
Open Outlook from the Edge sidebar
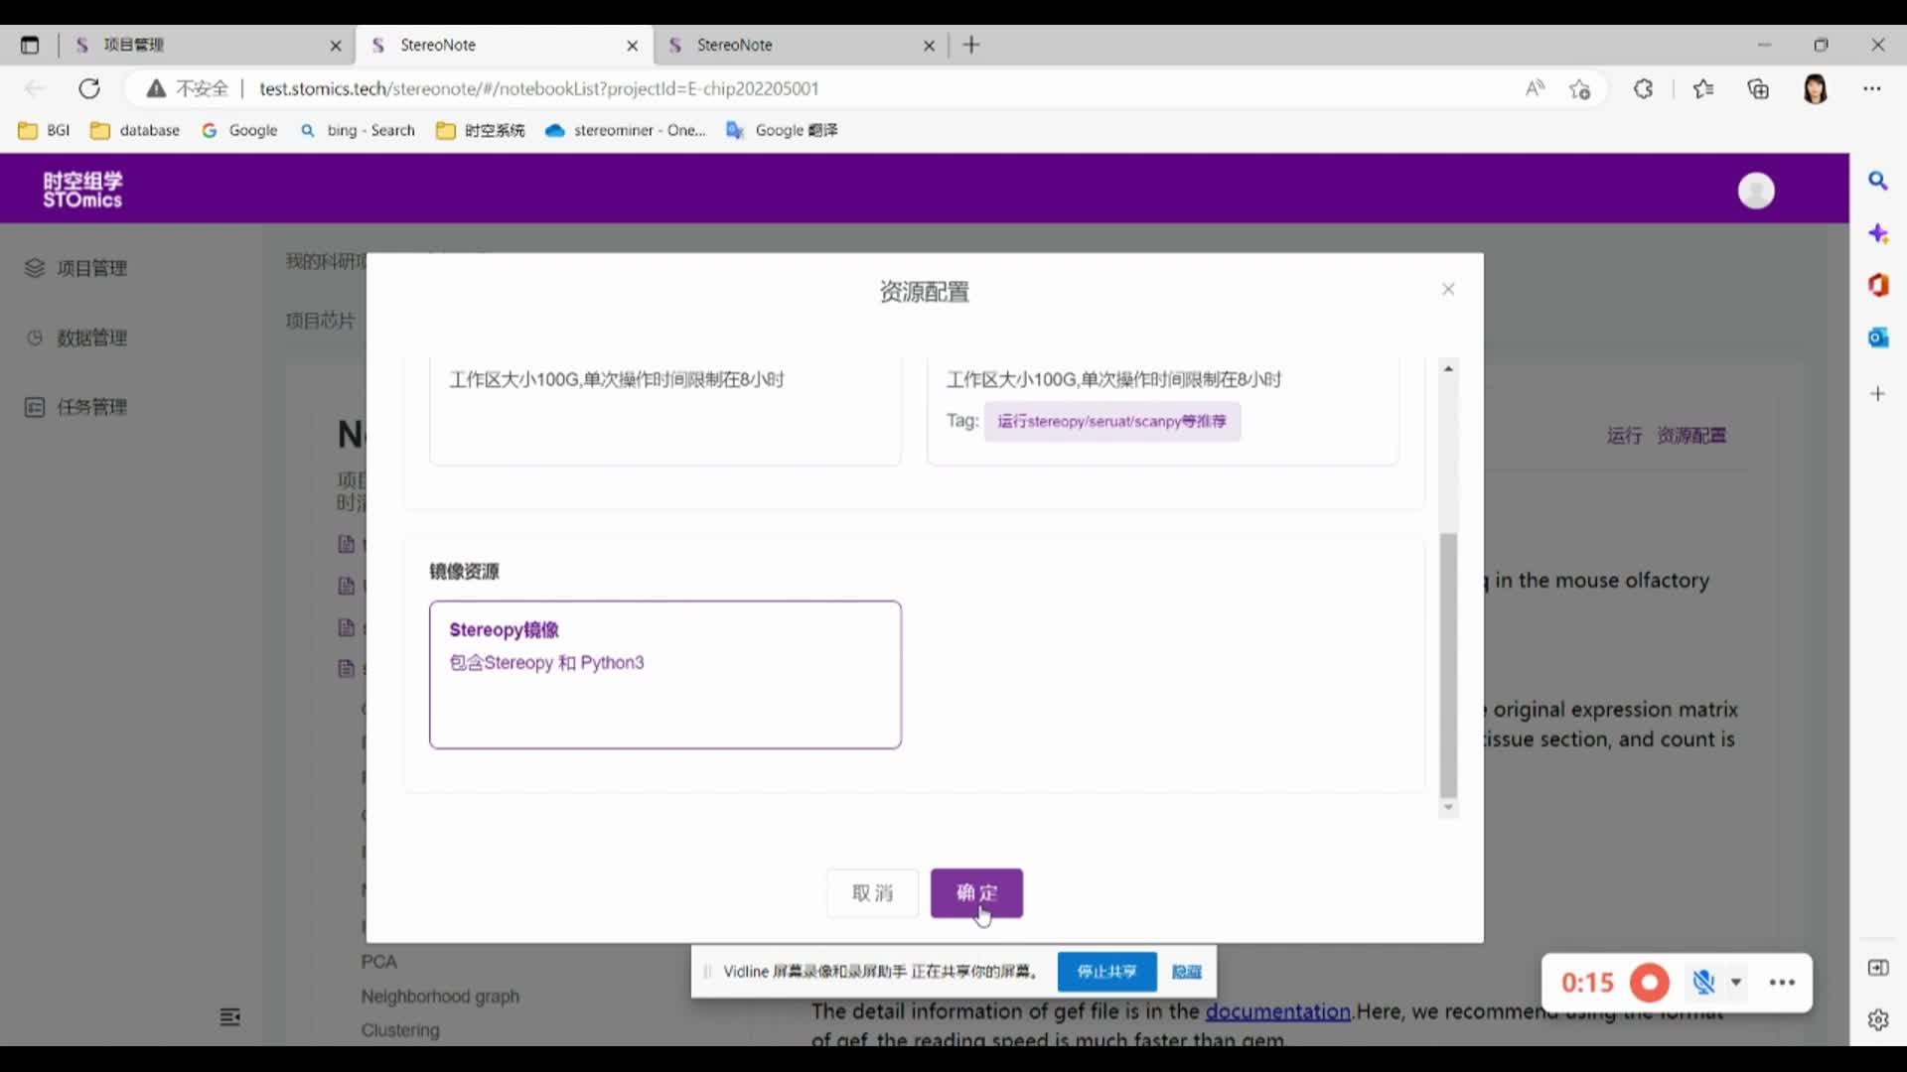pyautogui.click(x=1879, y=337)
